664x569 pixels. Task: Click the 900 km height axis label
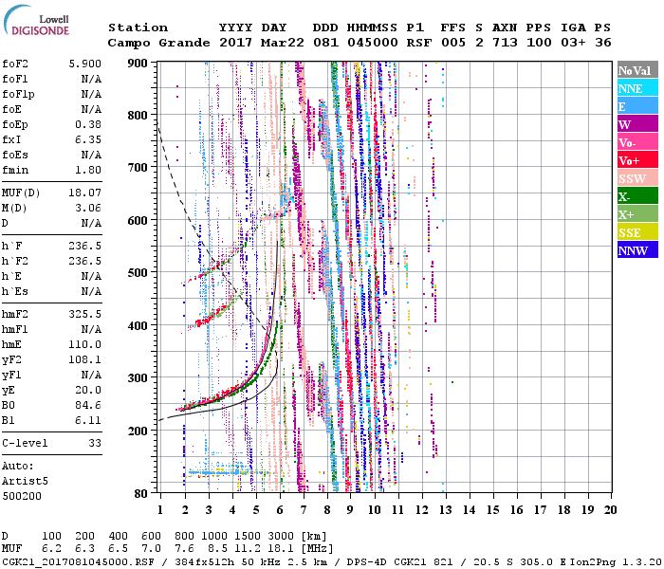[x=138, y=64]
